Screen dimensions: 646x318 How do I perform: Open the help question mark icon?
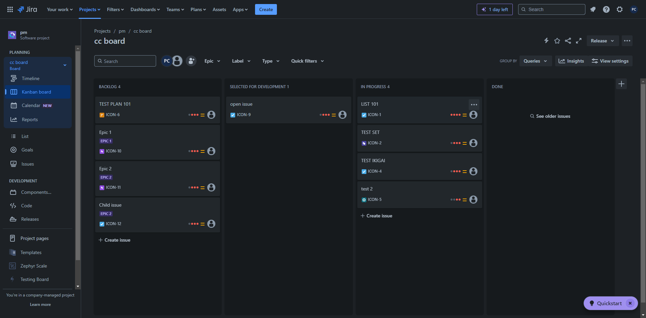(606, 9)
